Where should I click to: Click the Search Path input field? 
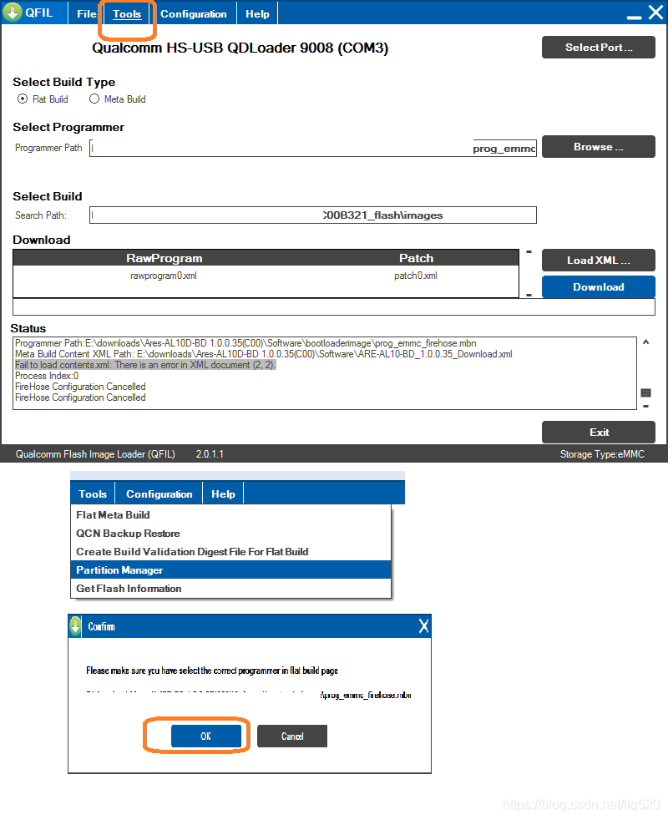[x=313, y=215]
